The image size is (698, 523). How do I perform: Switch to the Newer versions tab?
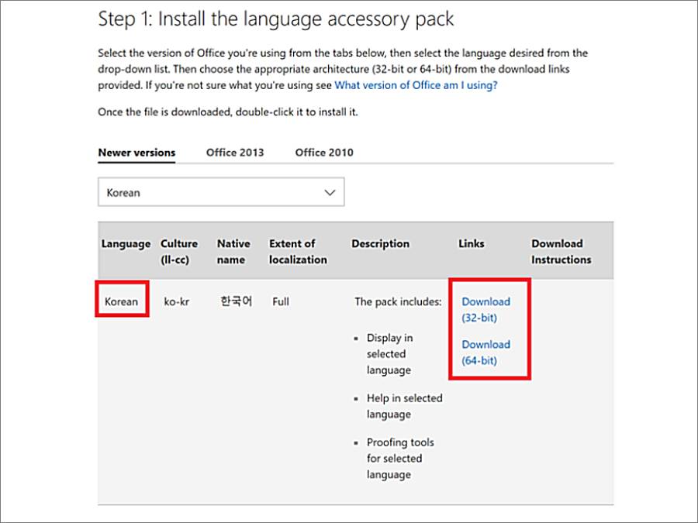(x=136, y=153)
